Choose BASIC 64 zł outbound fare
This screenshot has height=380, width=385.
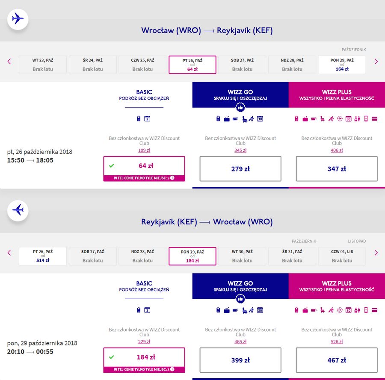click(x=144, y=169)
